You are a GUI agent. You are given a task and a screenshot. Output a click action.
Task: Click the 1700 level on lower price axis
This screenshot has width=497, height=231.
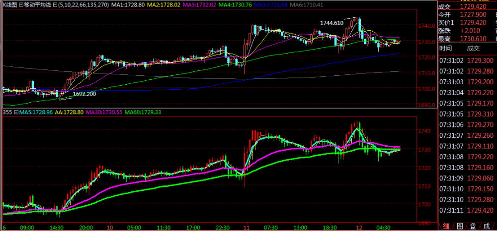[424, 204]
